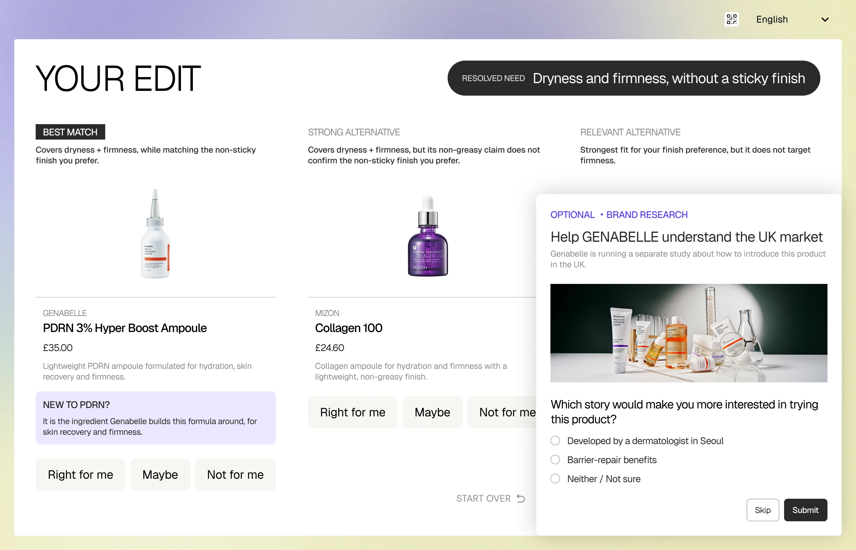Click the Resolved Need summary pill
This screenshot has height=550, width=856.
tap(633, 78)
